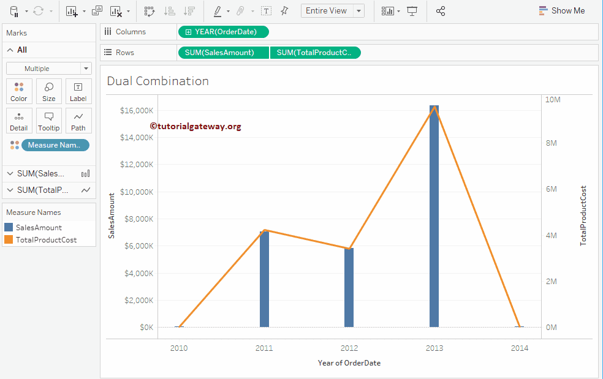Open the highlight dropdown arrow
603x379 pixels.
[x=228, y=12]
